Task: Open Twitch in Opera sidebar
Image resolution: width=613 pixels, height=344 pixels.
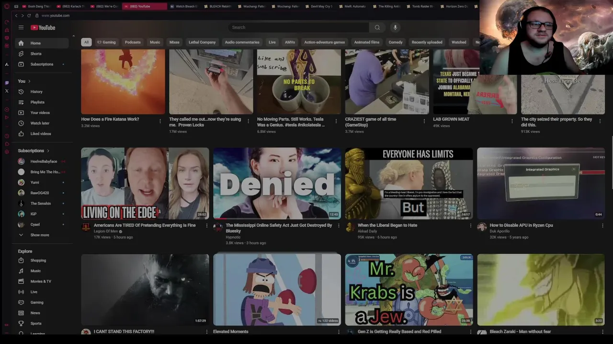Action: [x=7, y=83]
